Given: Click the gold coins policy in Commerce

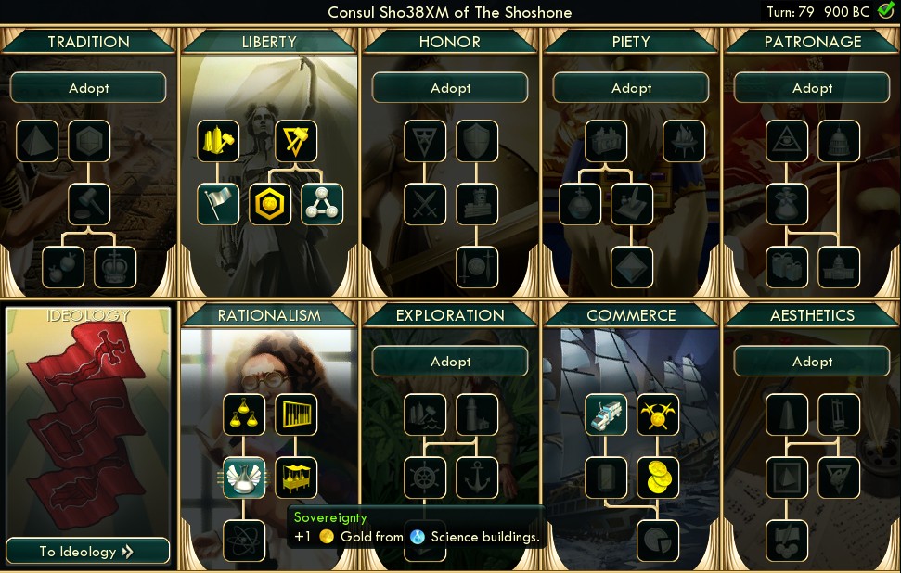Looking at the screenshot, I should tap(658, 477).
